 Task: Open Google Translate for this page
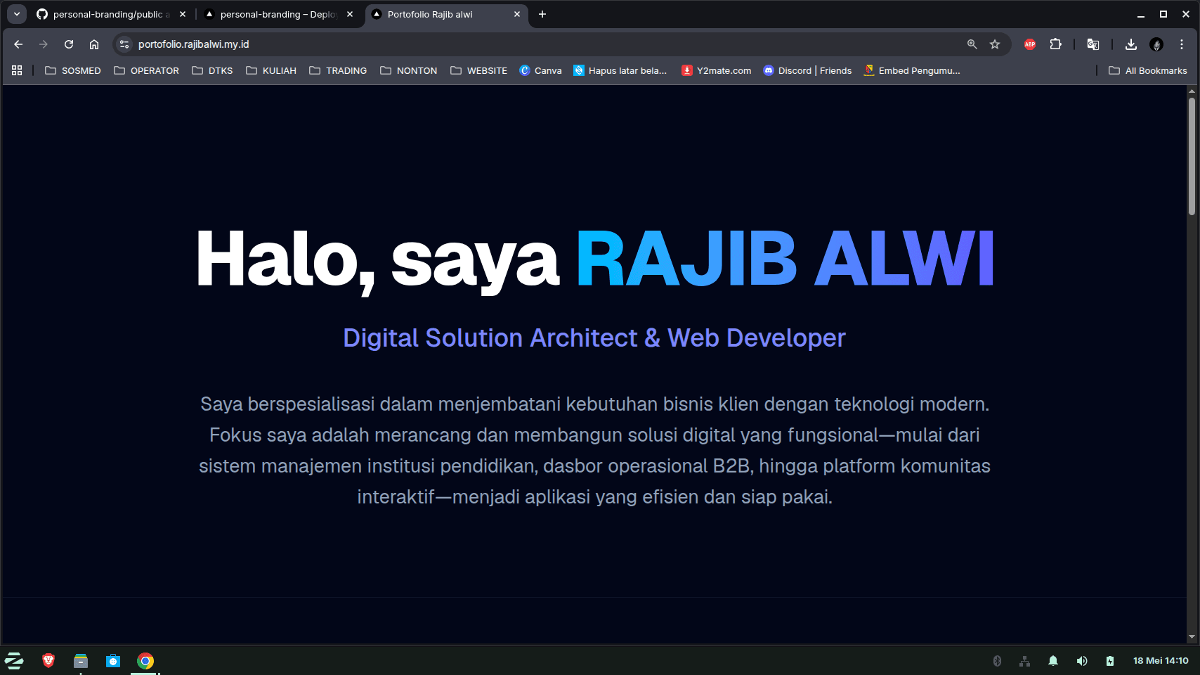tap(1093, 44)
